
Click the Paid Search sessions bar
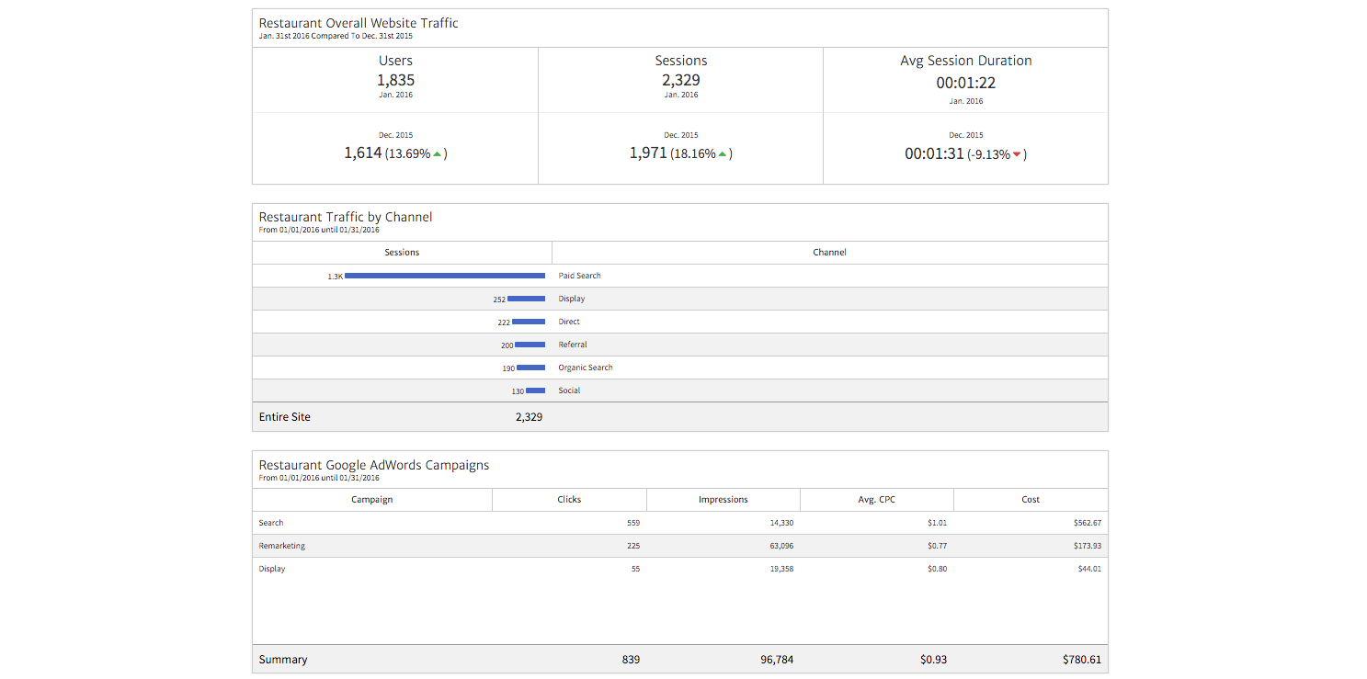pos(445,276)
